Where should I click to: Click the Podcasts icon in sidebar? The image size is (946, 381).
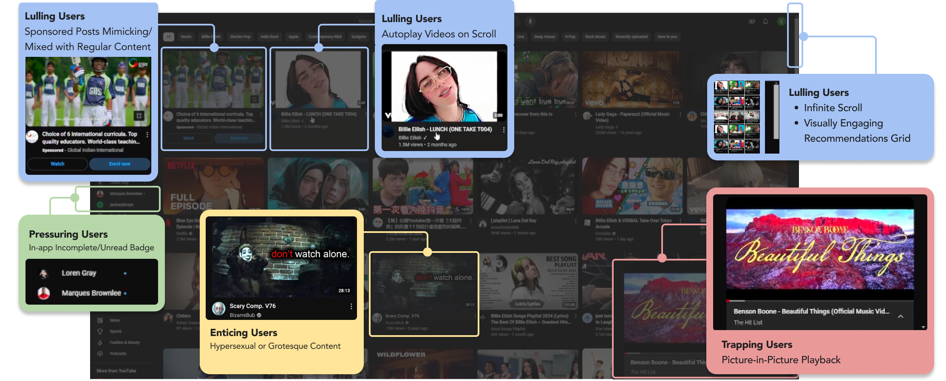pos(100,353)
